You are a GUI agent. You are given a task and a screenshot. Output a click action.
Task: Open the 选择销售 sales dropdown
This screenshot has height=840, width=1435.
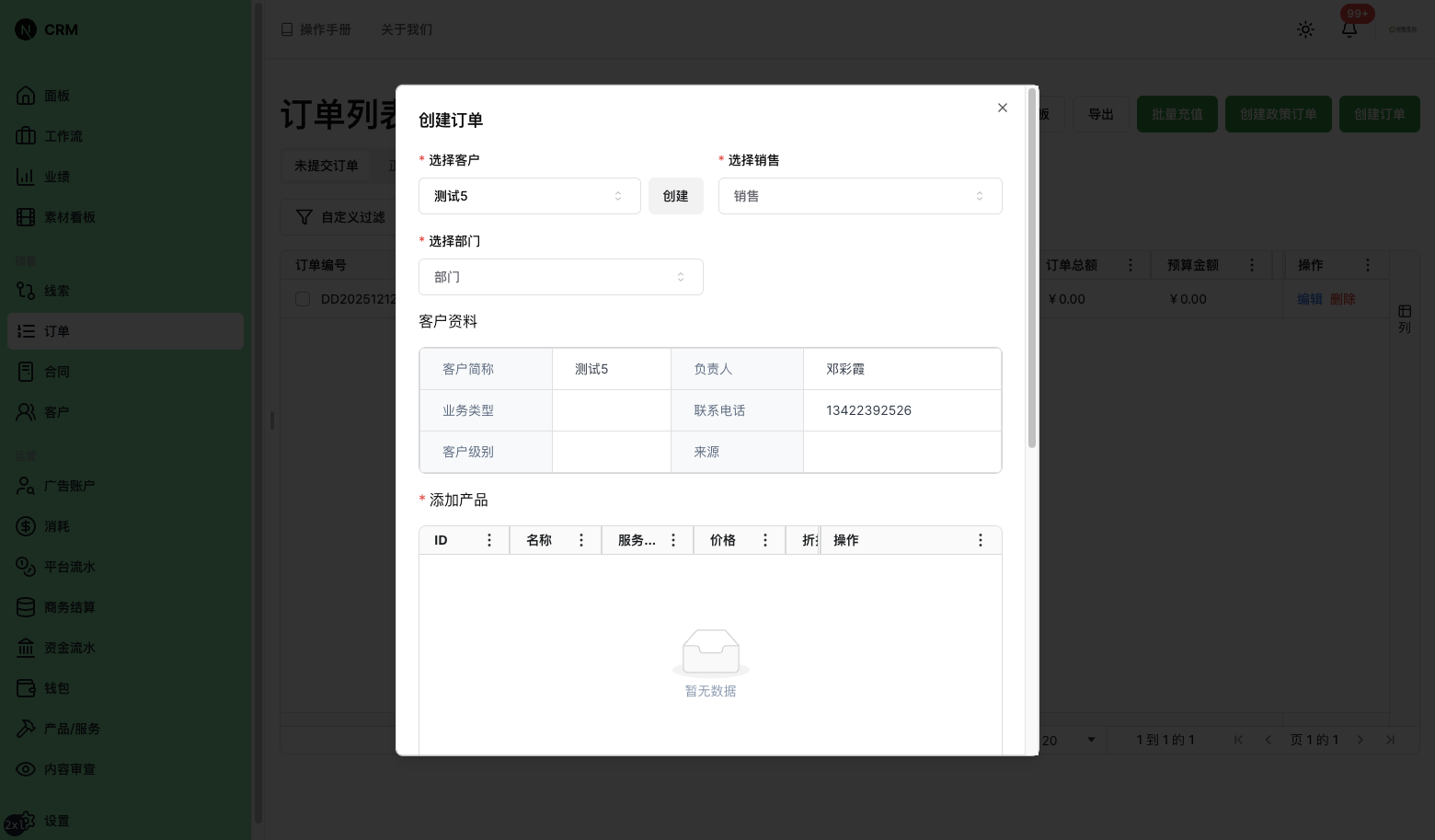tap(859, 196)
